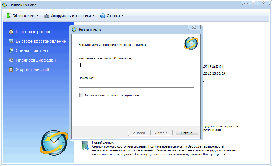Click the Имя снимка text field
This screenshot has height=166, width=272.
[x=136, y=65]
